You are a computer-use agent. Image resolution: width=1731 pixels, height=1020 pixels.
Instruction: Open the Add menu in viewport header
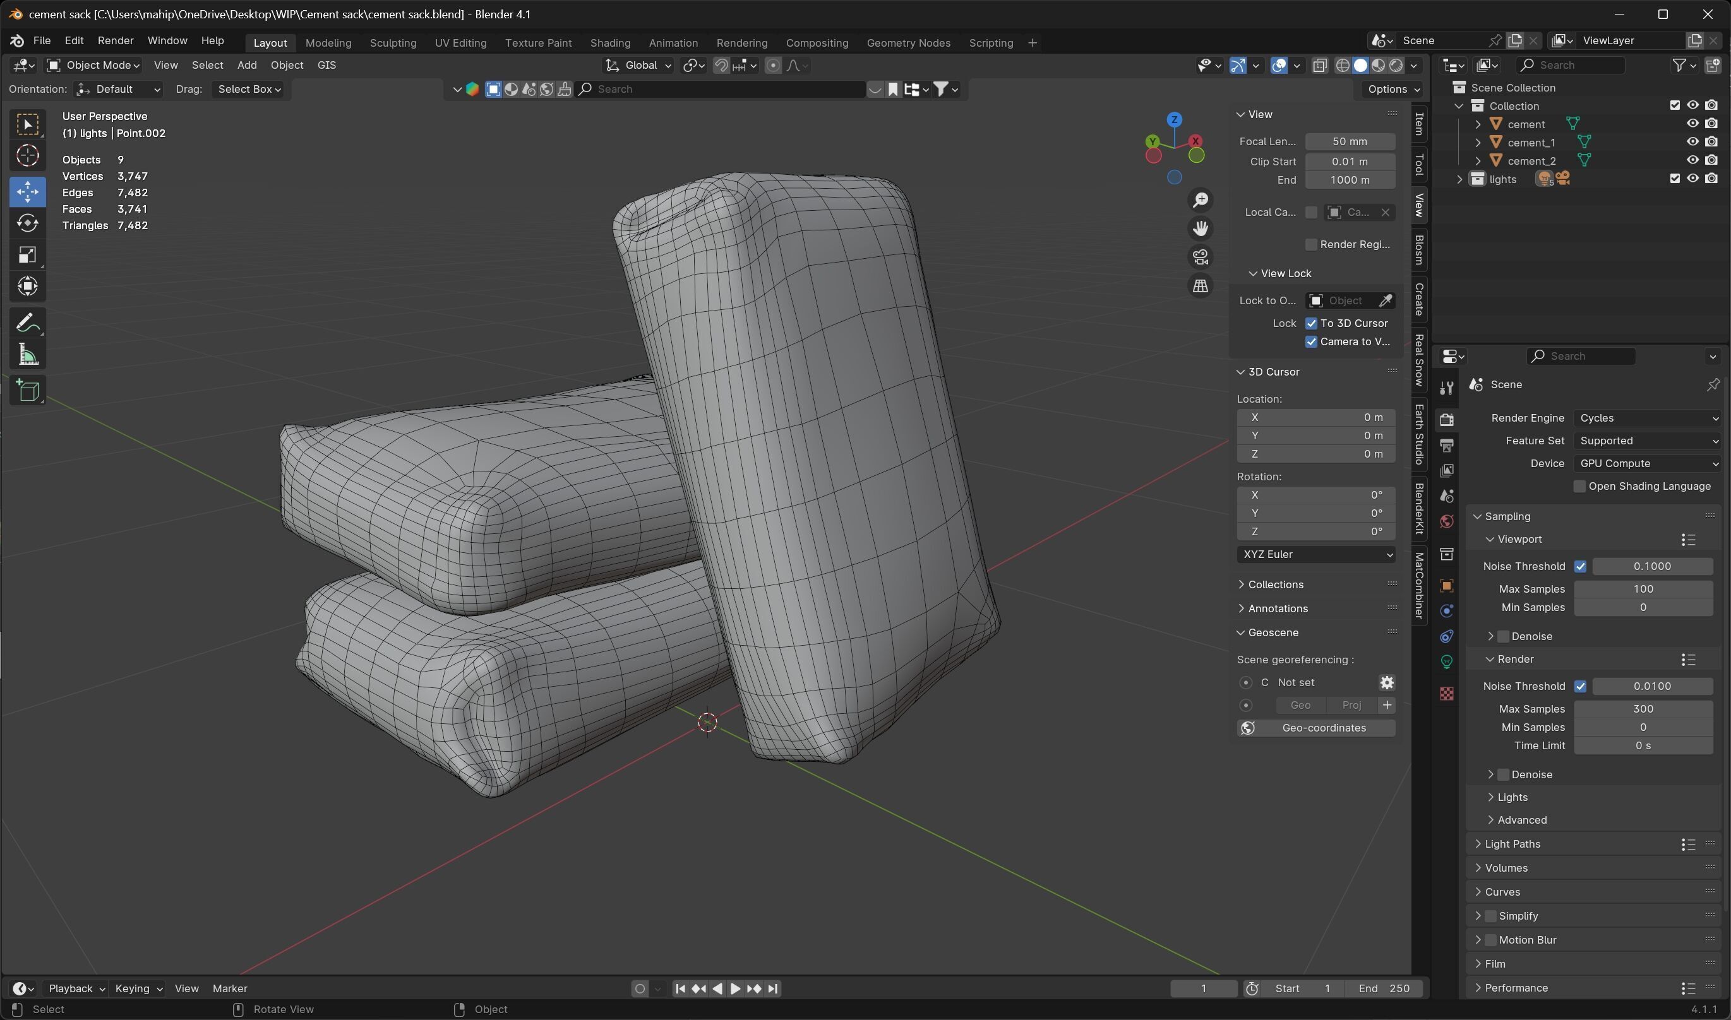pyautogui.click(x=247, y=65)
